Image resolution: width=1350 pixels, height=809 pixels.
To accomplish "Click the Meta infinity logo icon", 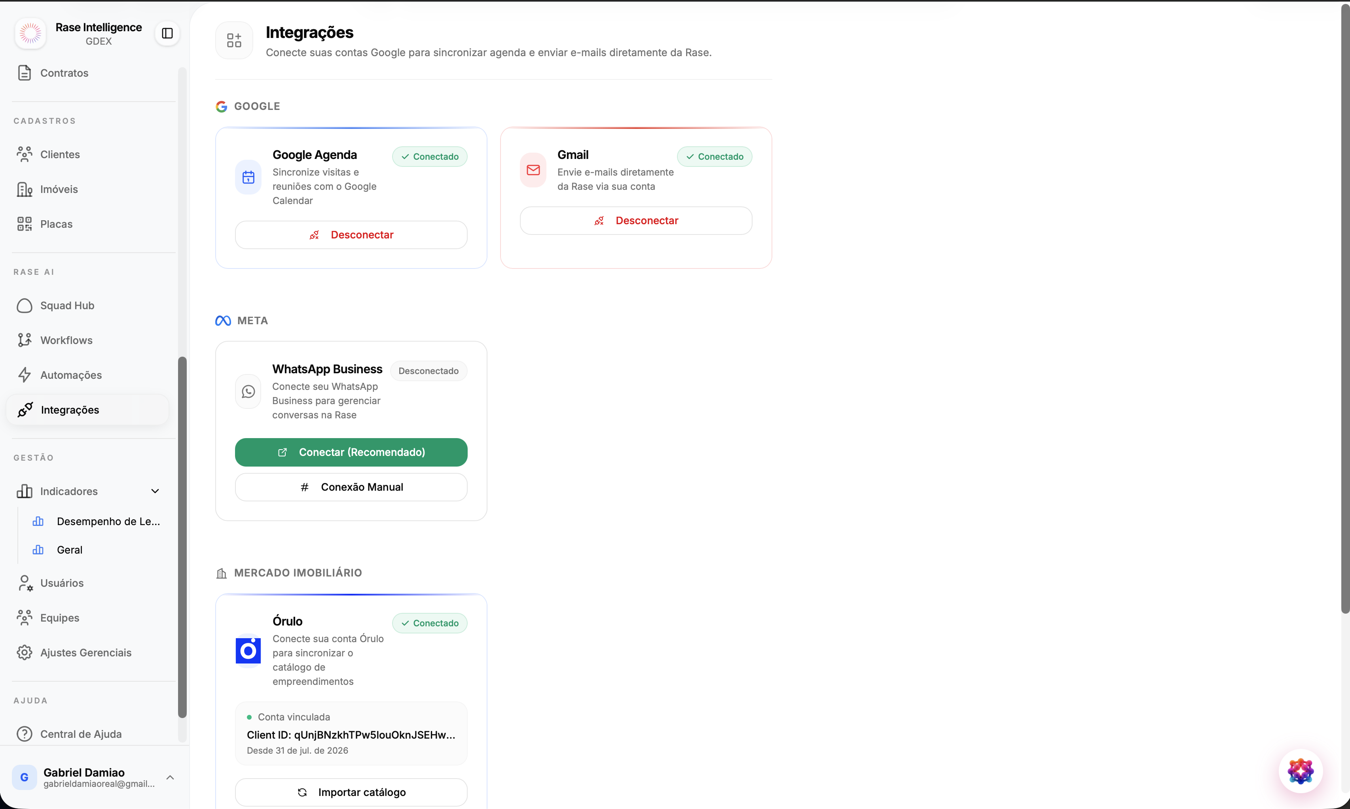I will (x=223, y=321).
